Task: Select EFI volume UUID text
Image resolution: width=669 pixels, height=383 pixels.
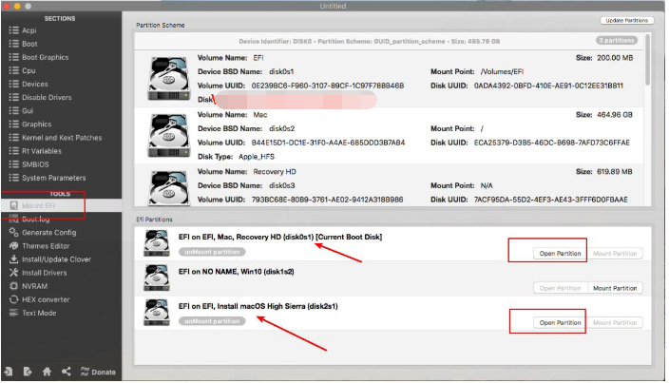Action: click(328, 86)
